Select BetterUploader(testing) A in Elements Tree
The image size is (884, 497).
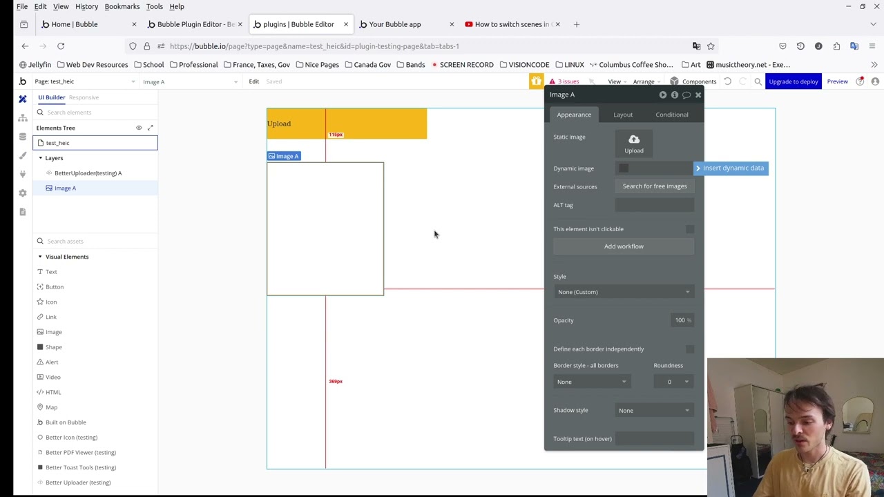coord(88,173)
